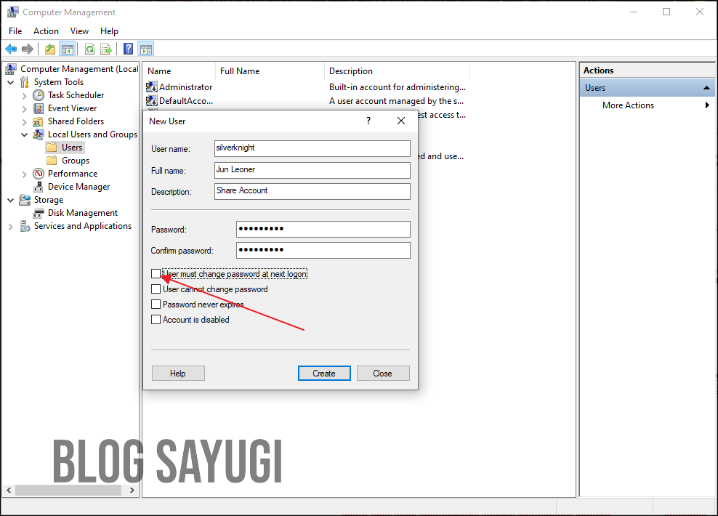Click the Export List toolbar icon

coord(106,49)
